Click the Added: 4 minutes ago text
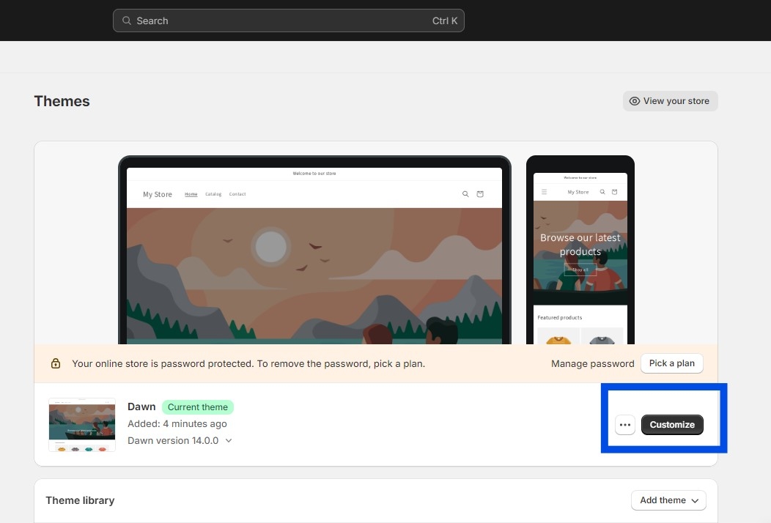 (x=177, y=423)
